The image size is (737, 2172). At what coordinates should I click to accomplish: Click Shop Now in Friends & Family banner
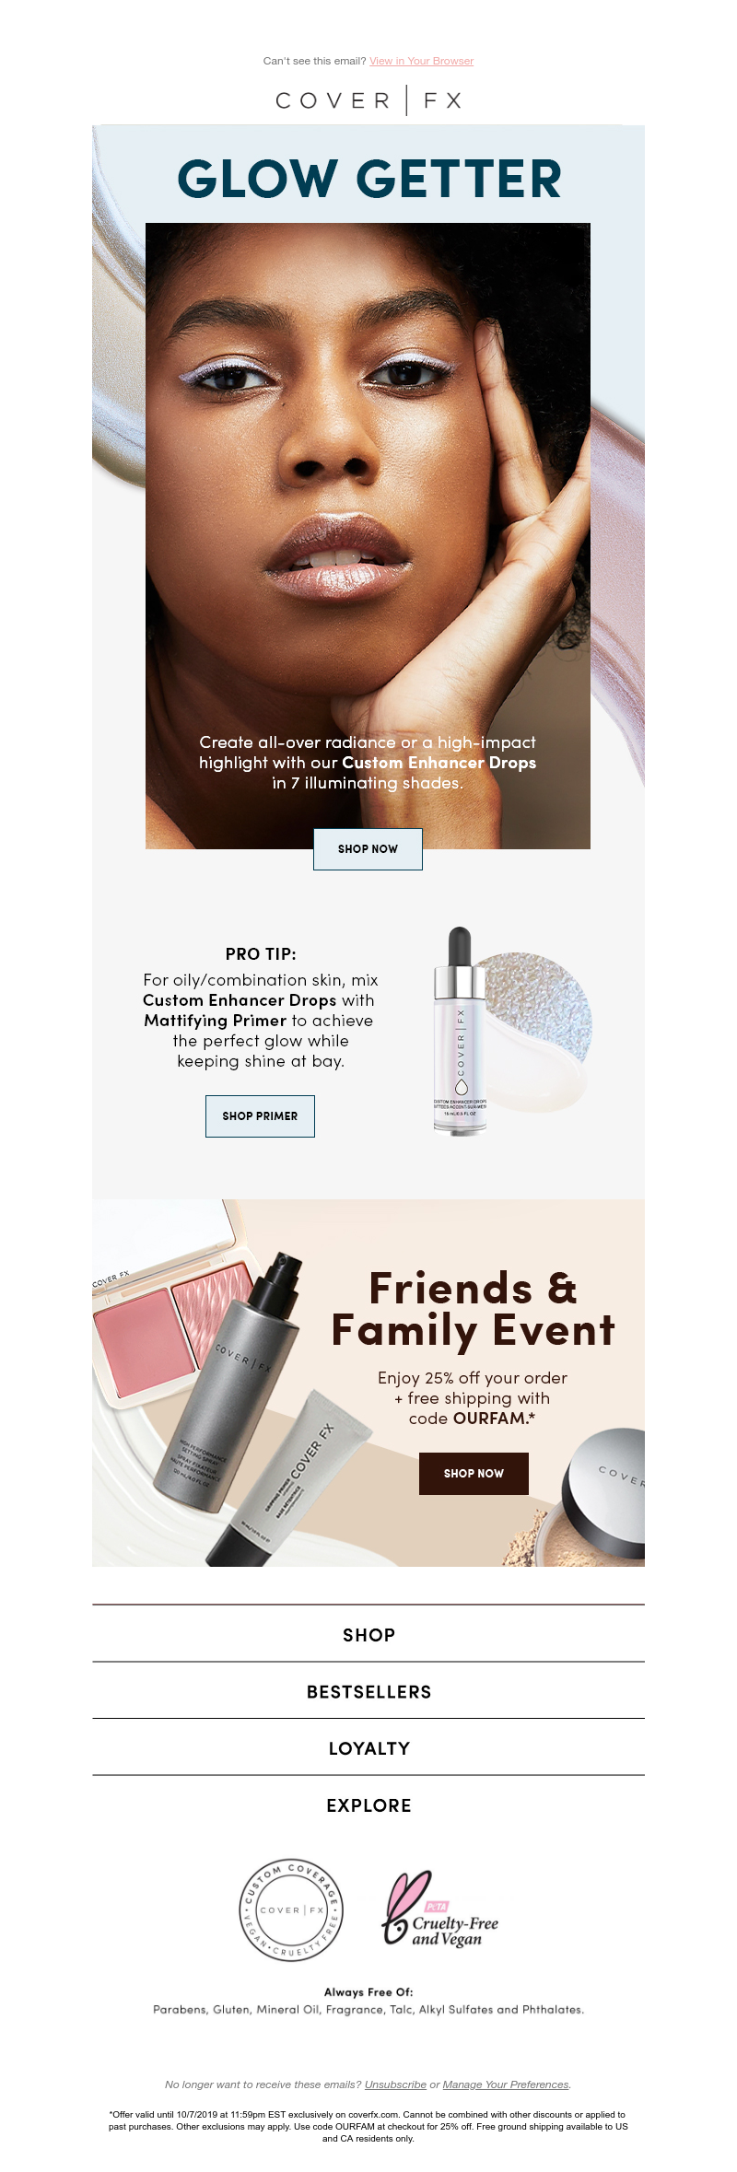tap(474, 1474)
